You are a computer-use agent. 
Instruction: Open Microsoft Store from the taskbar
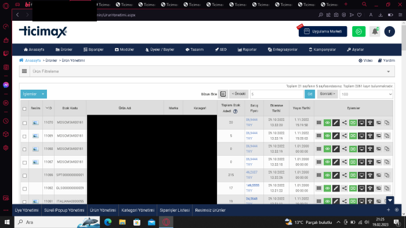[x=137, y=222]
